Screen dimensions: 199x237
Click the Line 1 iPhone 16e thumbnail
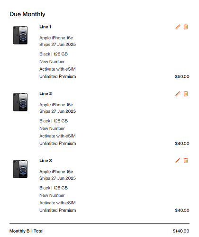(x=20, y=35)
